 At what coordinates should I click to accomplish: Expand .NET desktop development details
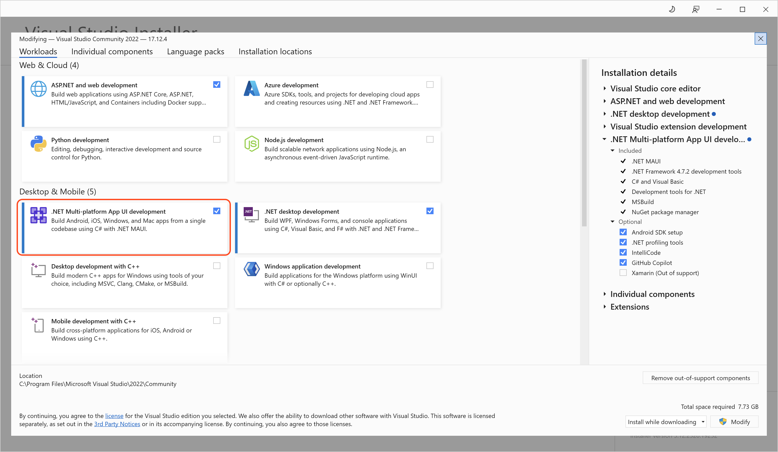604,114
